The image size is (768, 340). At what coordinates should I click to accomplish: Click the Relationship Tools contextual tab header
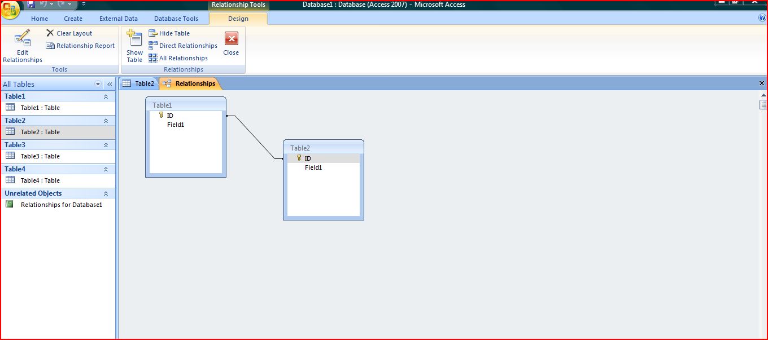238,5
